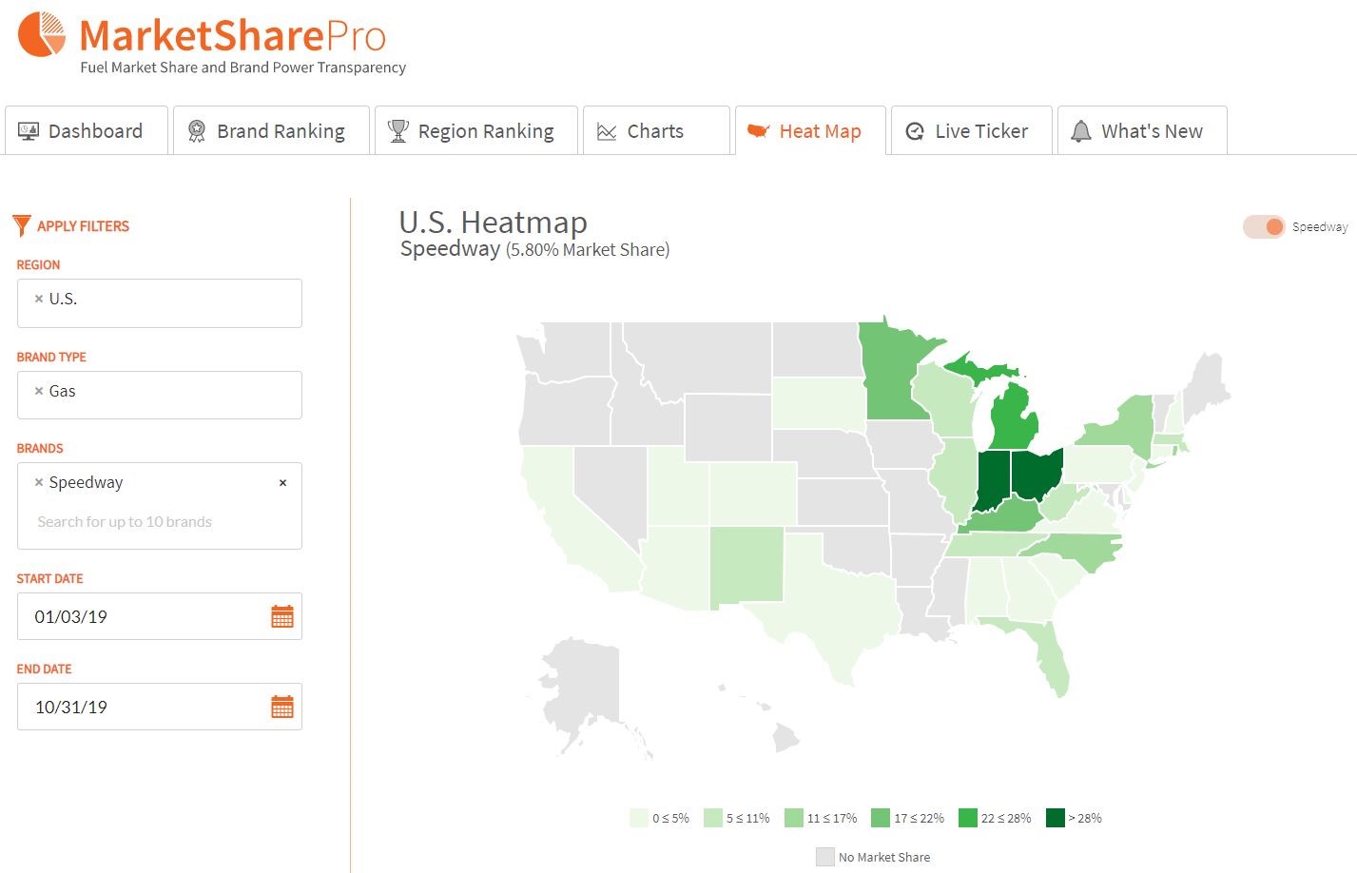
Task: Click the Apply Filters funnel icon
Action: [x=22, y=226]
